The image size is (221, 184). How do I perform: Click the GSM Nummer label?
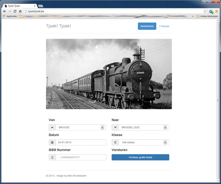click(60, 150)
